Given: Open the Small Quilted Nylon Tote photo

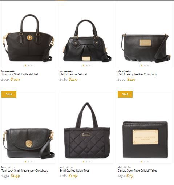Looking at the screenshot, I should [x=87, y=130].
